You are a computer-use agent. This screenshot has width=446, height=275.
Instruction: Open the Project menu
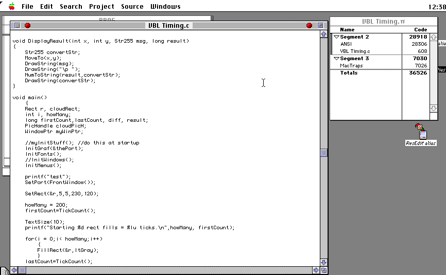pyautogui.click(x=101, y=6)
